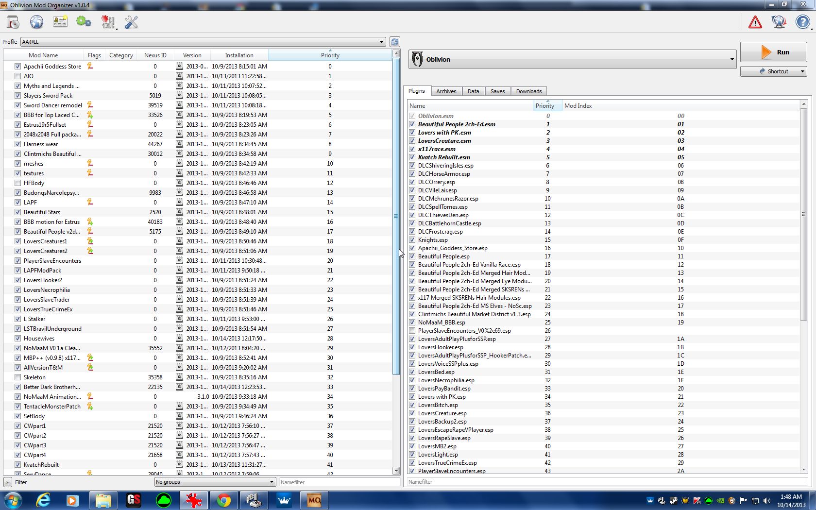The image size is (816, 510).
Task: Sort by Mod Name column header
Action: [x=43, y=55]
